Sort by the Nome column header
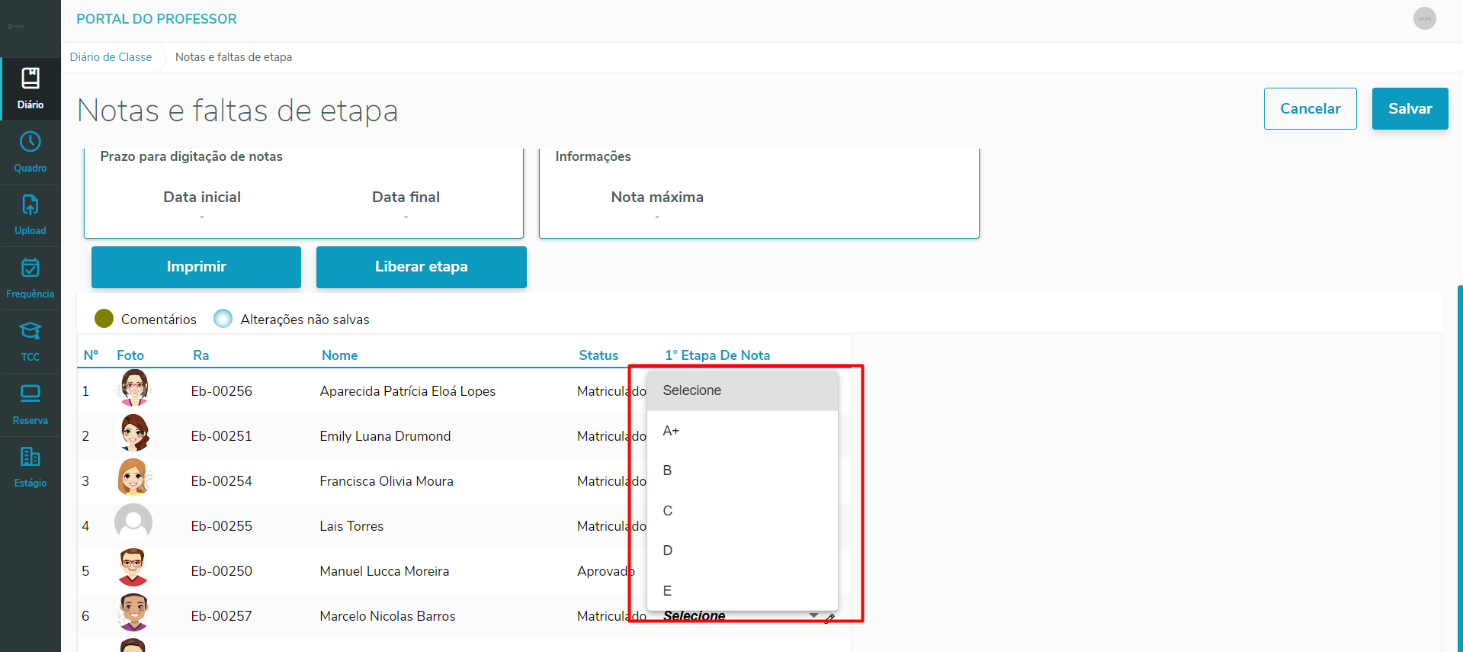Viewport: 1463px width, 652px height. pyautogui.click(x=339, y=355)
